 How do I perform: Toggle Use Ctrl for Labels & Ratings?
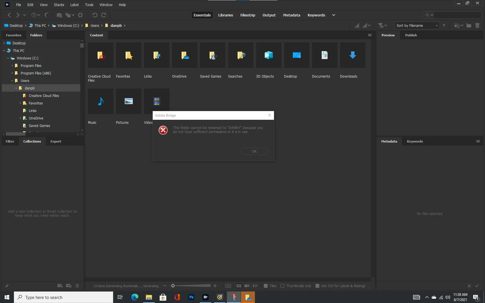coord(317,286)
